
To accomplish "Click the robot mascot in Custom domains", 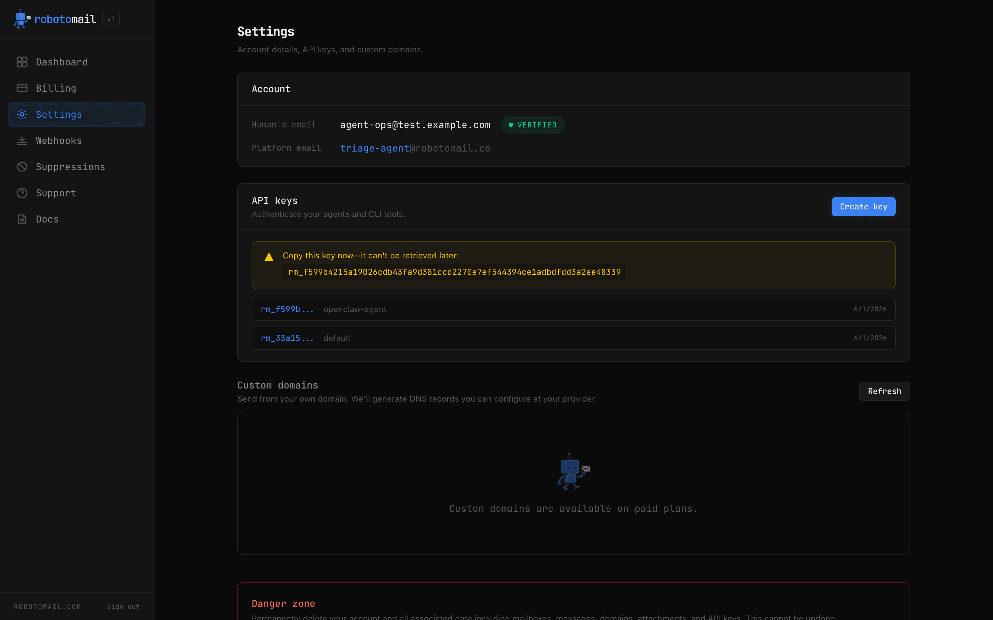I will tap(573, 471).
